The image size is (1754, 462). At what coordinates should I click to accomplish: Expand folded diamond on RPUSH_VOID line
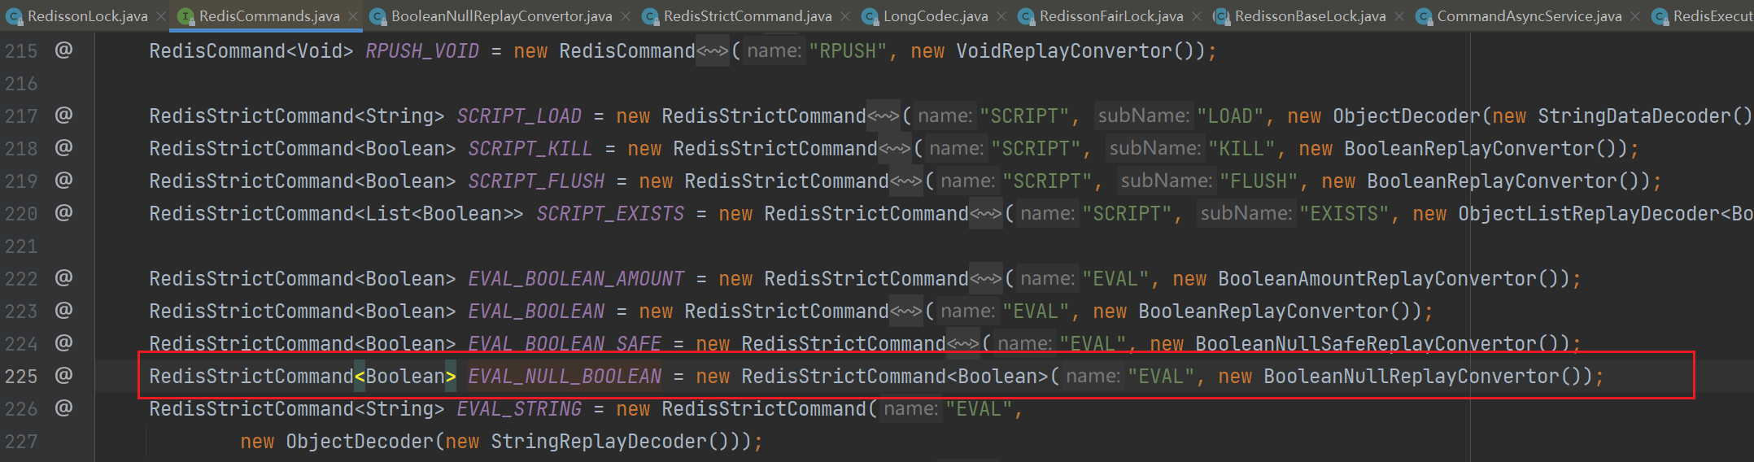tap(713, 51)
